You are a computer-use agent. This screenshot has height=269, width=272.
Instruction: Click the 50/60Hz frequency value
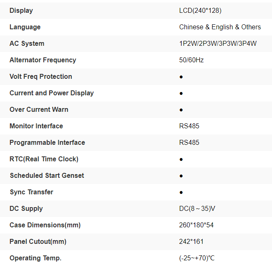click(191, 60)
